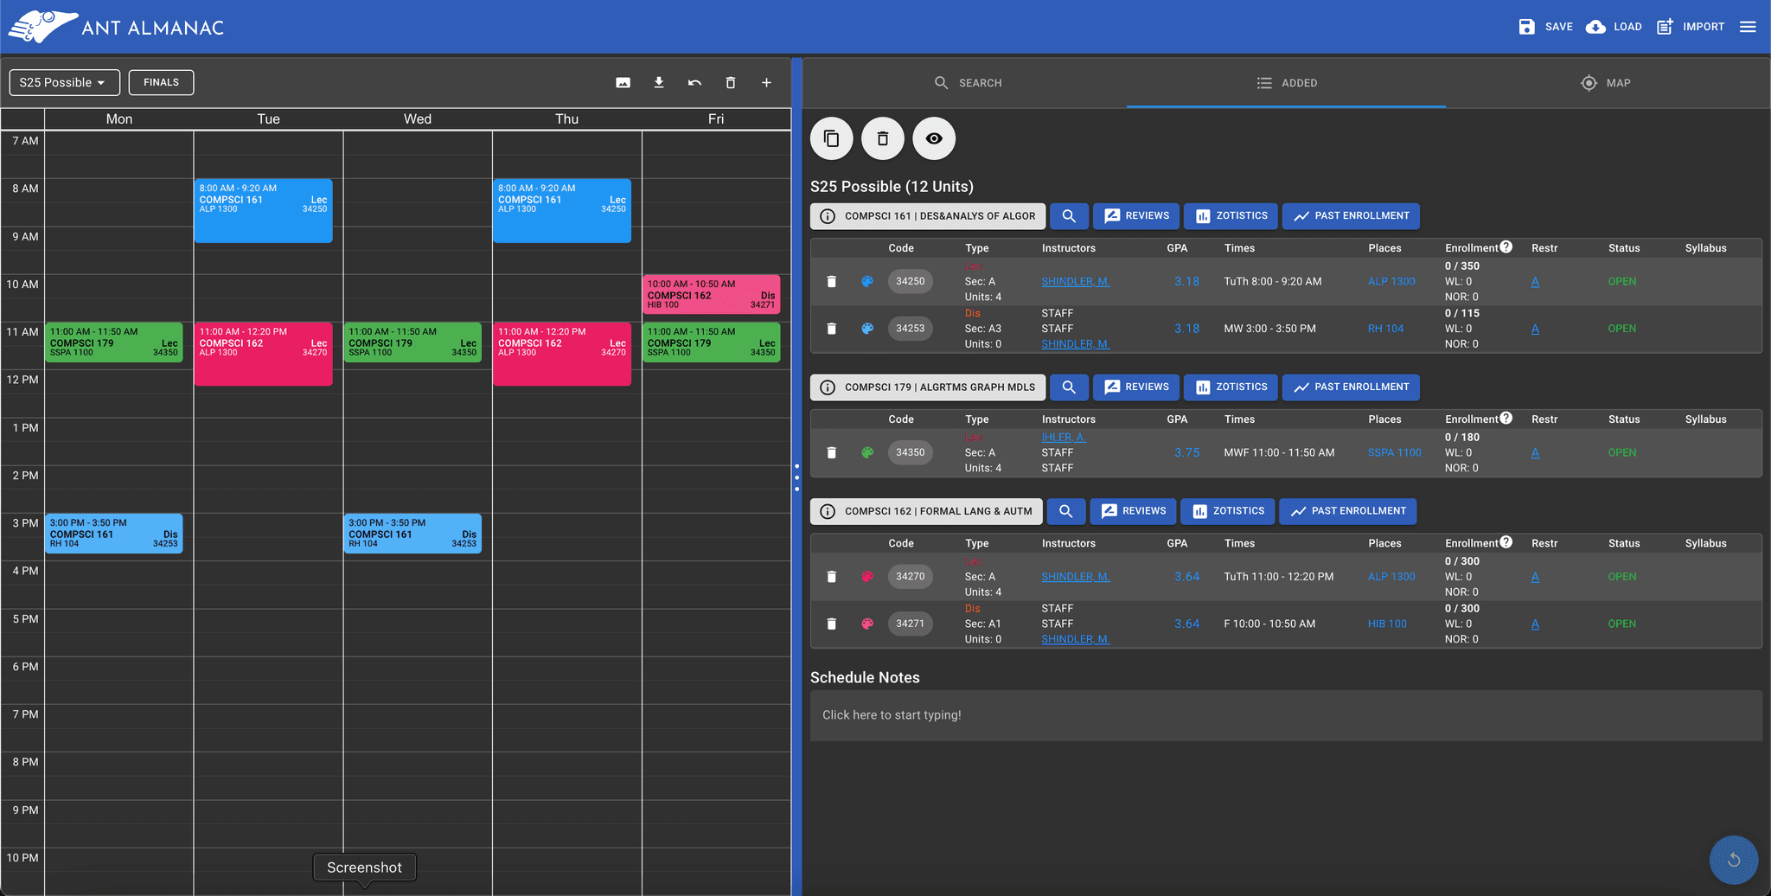This screenshot has width=1771, height=896.
Task: Switch to the SEARCH tab
Action: click(x=968, y=83)
